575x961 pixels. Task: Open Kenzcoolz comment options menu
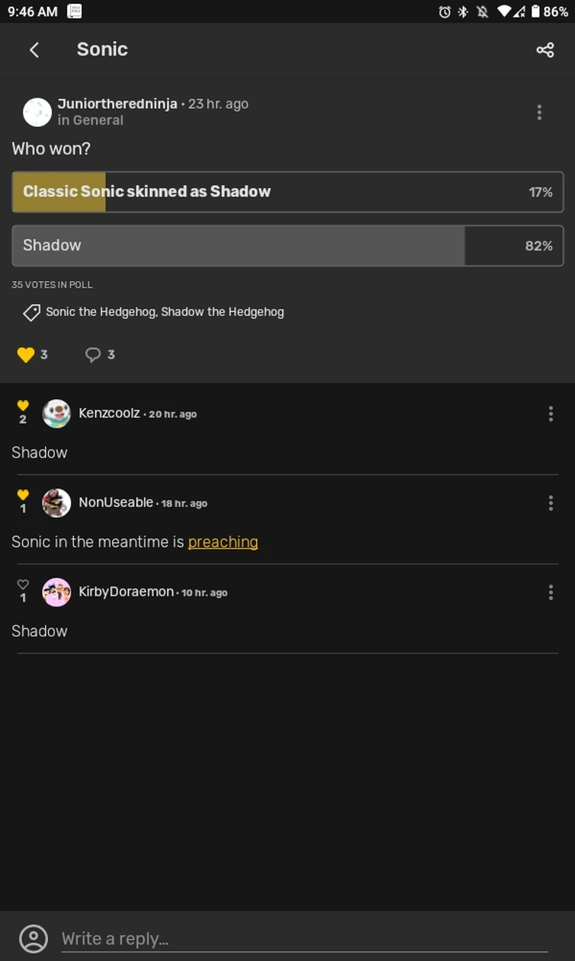click(x=551, y=413)
